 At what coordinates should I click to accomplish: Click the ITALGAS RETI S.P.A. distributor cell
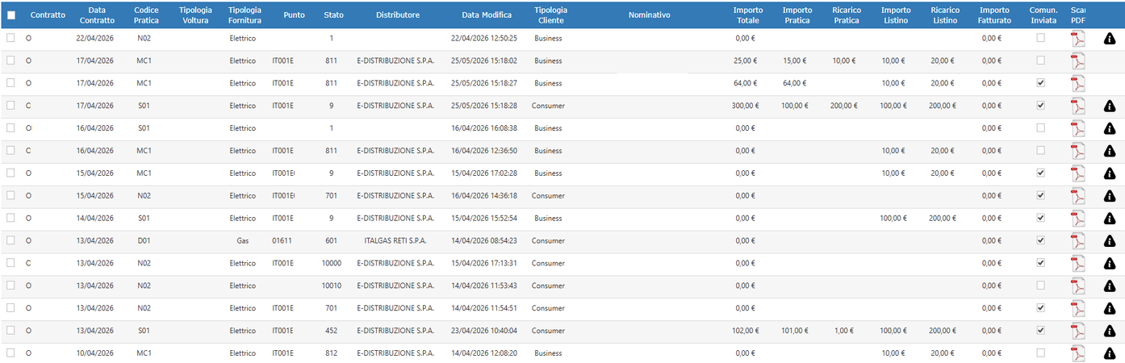pos(395,241)
